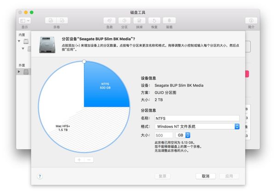The height and width of the screenshot is (191, 276).
Task: Grab the pie chart resize handle
Action: [84, 61]
